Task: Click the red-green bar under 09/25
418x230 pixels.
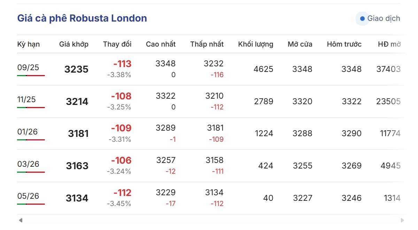Action: [x=31, y=75]
